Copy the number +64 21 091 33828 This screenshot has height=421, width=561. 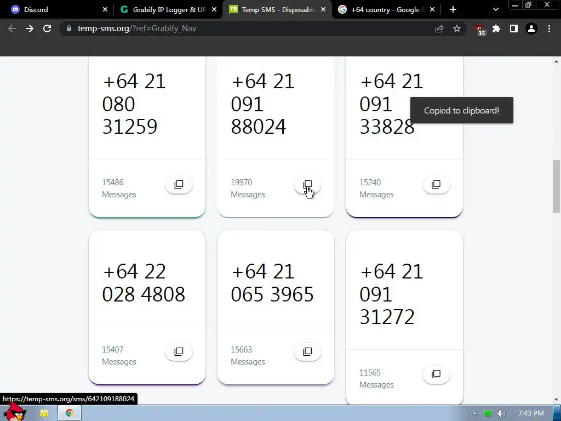[x=436, y=184]
